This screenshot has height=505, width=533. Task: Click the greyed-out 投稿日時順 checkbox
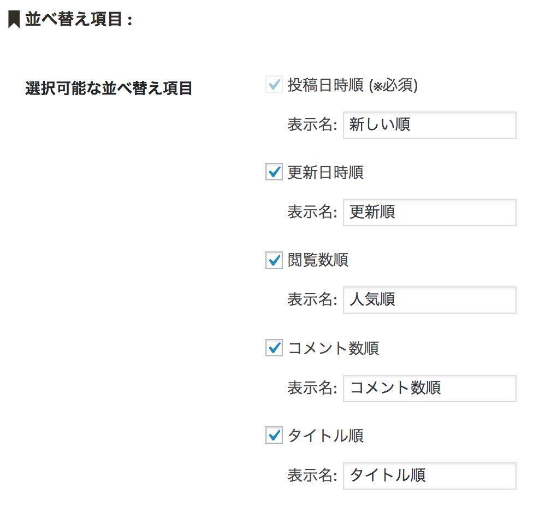click(x=274, y=85)
